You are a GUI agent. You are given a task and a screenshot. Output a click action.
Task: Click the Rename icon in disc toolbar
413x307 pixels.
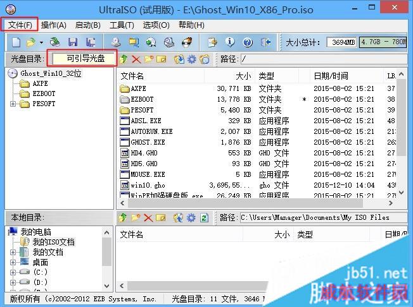tap(161, 59)
